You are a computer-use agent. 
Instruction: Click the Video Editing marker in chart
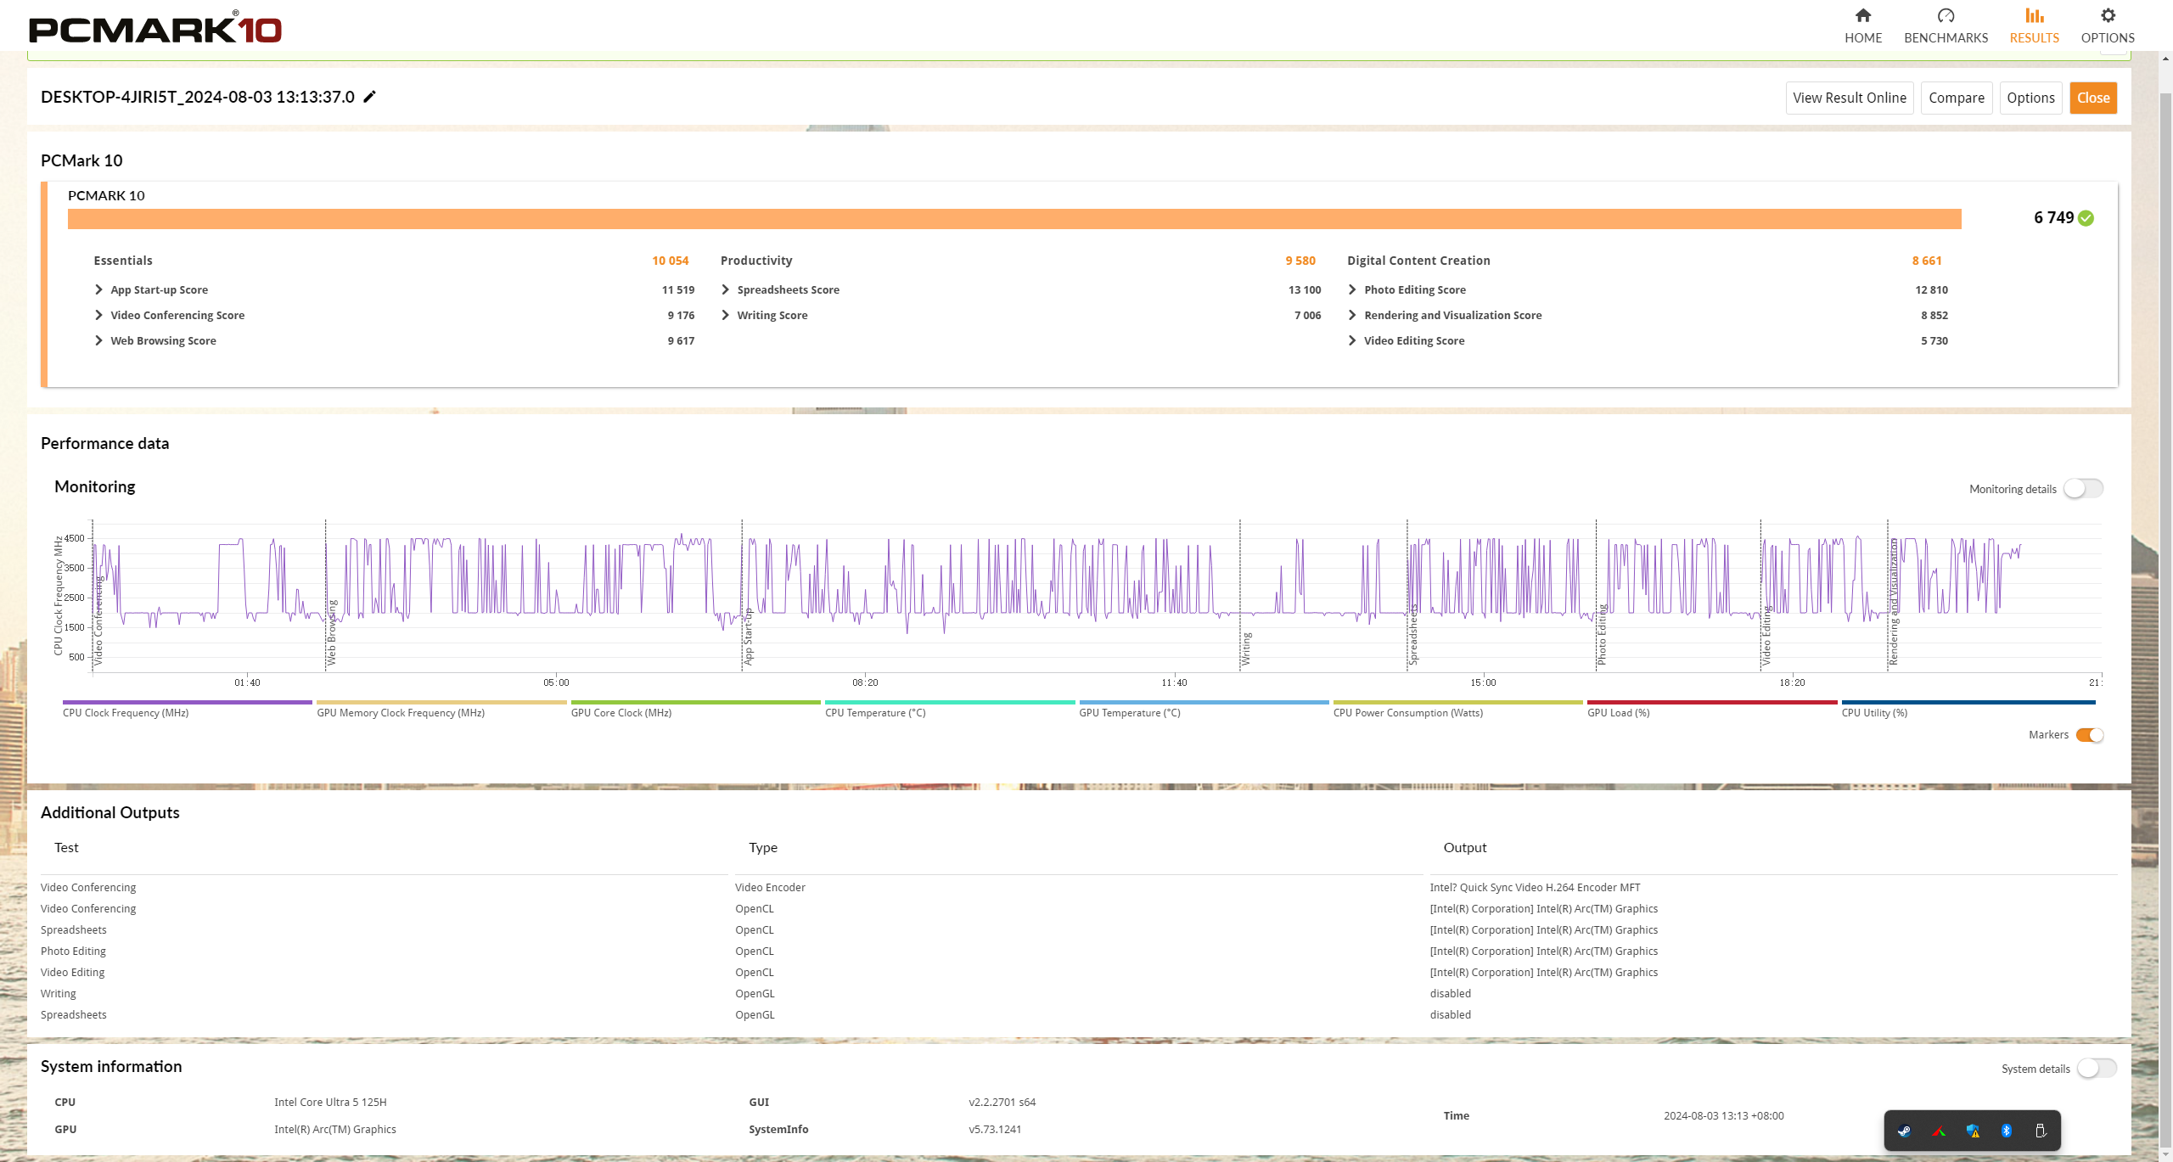click(x=1766, y=637)
